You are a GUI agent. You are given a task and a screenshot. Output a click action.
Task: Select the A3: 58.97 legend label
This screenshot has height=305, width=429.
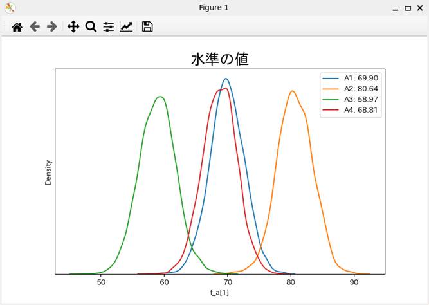point(361,100)
